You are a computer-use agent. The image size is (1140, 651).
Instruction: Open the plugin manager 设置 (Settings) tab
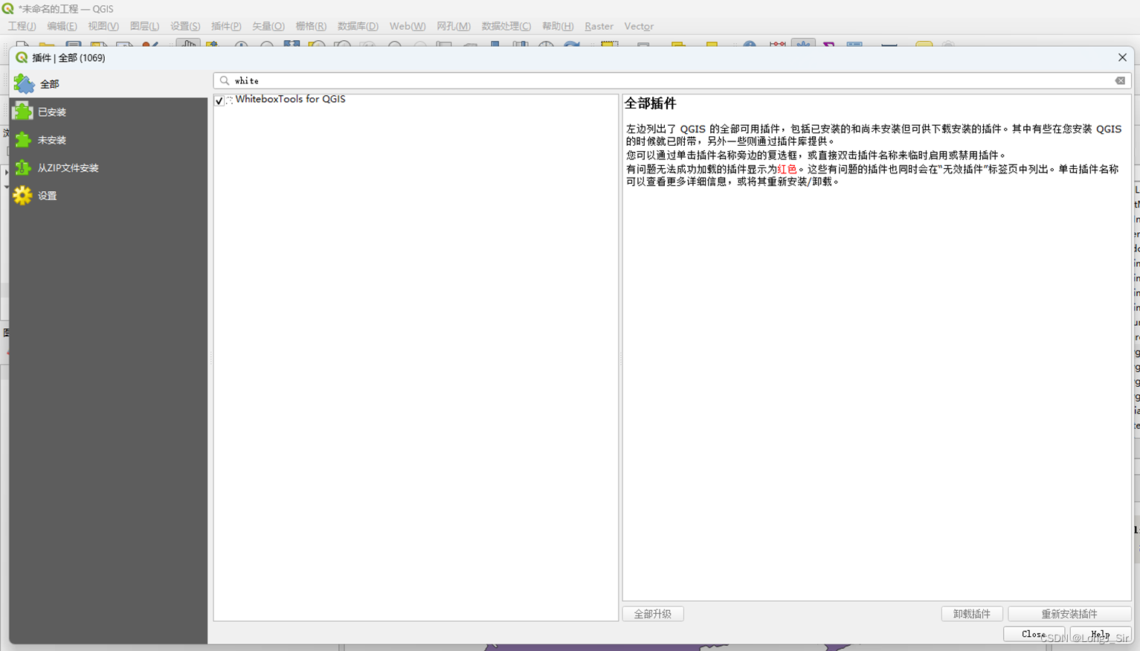(109, 196)
